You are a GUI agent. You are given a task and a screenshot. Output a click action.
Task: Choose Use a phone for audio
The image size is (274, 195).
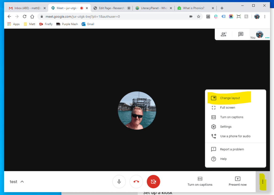235,136
